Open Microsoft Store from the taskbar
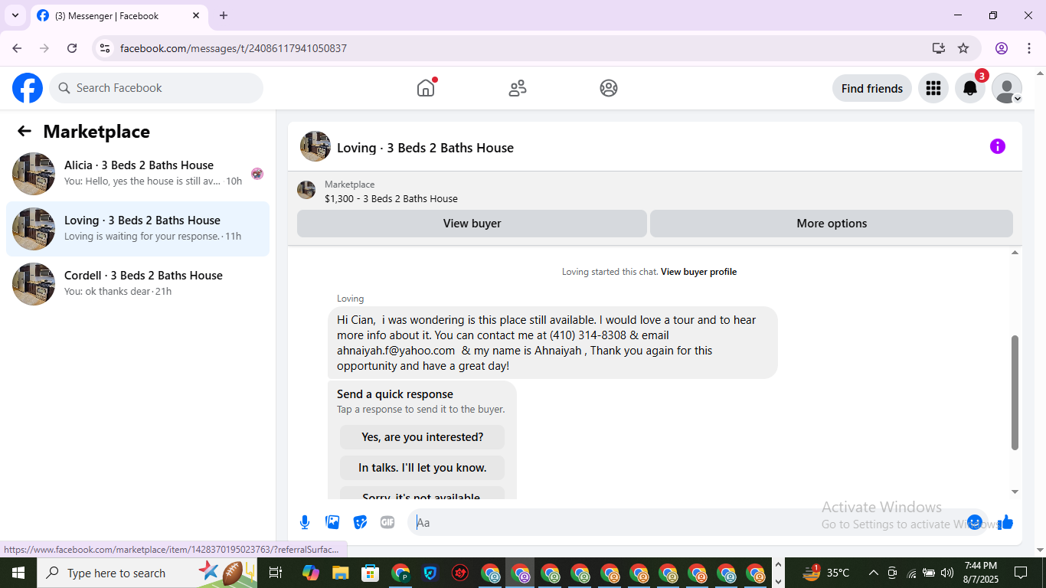1046x588 pixels. pos(371,573)
